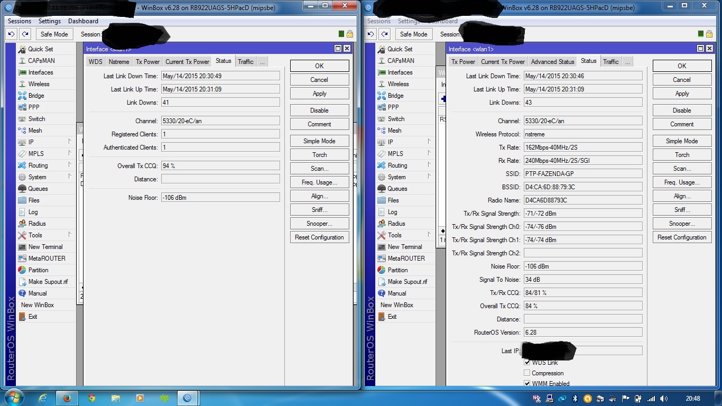Click Apply in left wlan1 dialog
The width and height of the screenshot is (722, 406).
point(319,94)
